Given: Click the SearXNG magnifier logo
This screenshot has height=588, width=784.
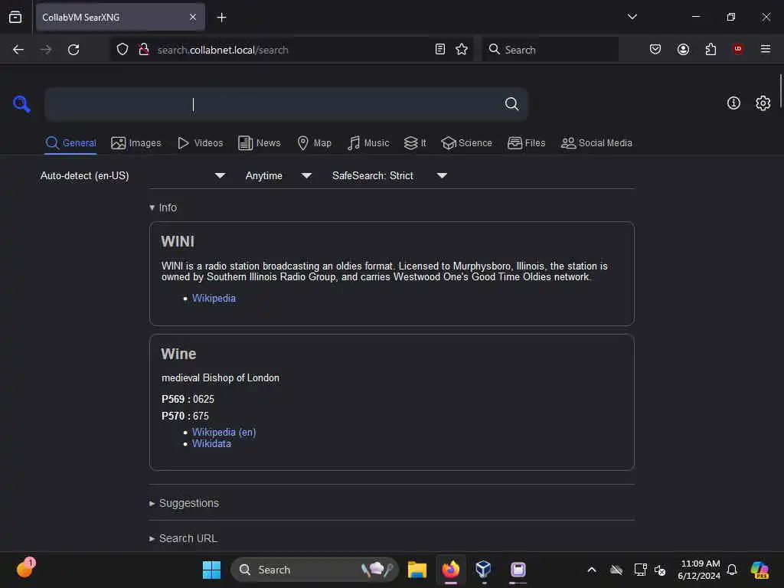Looking at the screenshot, I should (x=21, y=104).
